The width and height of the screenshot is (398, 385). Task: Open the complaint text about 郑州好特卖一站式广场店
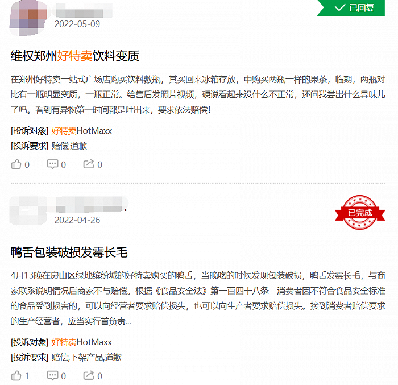tap(198, 94)
